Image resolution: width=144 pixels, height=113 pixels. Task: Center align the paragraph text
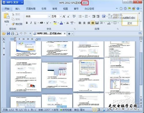coord(84,23)
